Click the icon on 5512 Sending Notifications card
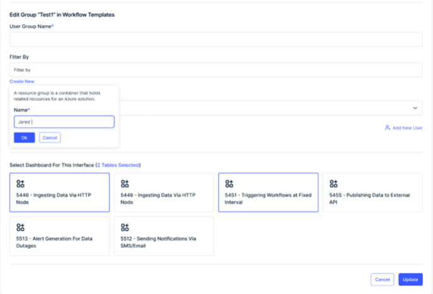 pyautogui.click(x=125, y=227)
